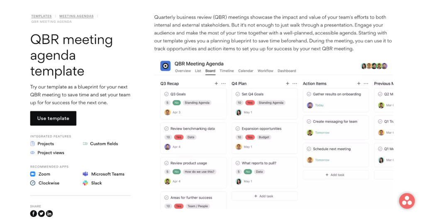Add a task to Q3 Recap with plus icon
Image resolution: width=425 pixels, height=219 pixels.
tap(216, 84)
